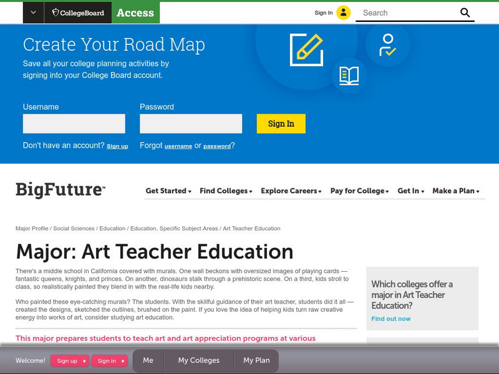This screenshot has width=499, height=374.
Task: Click the Education breadcrumb link
Action: point(111,228)
